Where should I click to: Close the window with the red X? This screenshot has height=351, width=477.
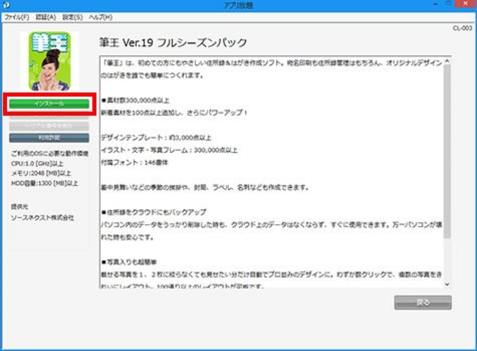coord(465,4)
